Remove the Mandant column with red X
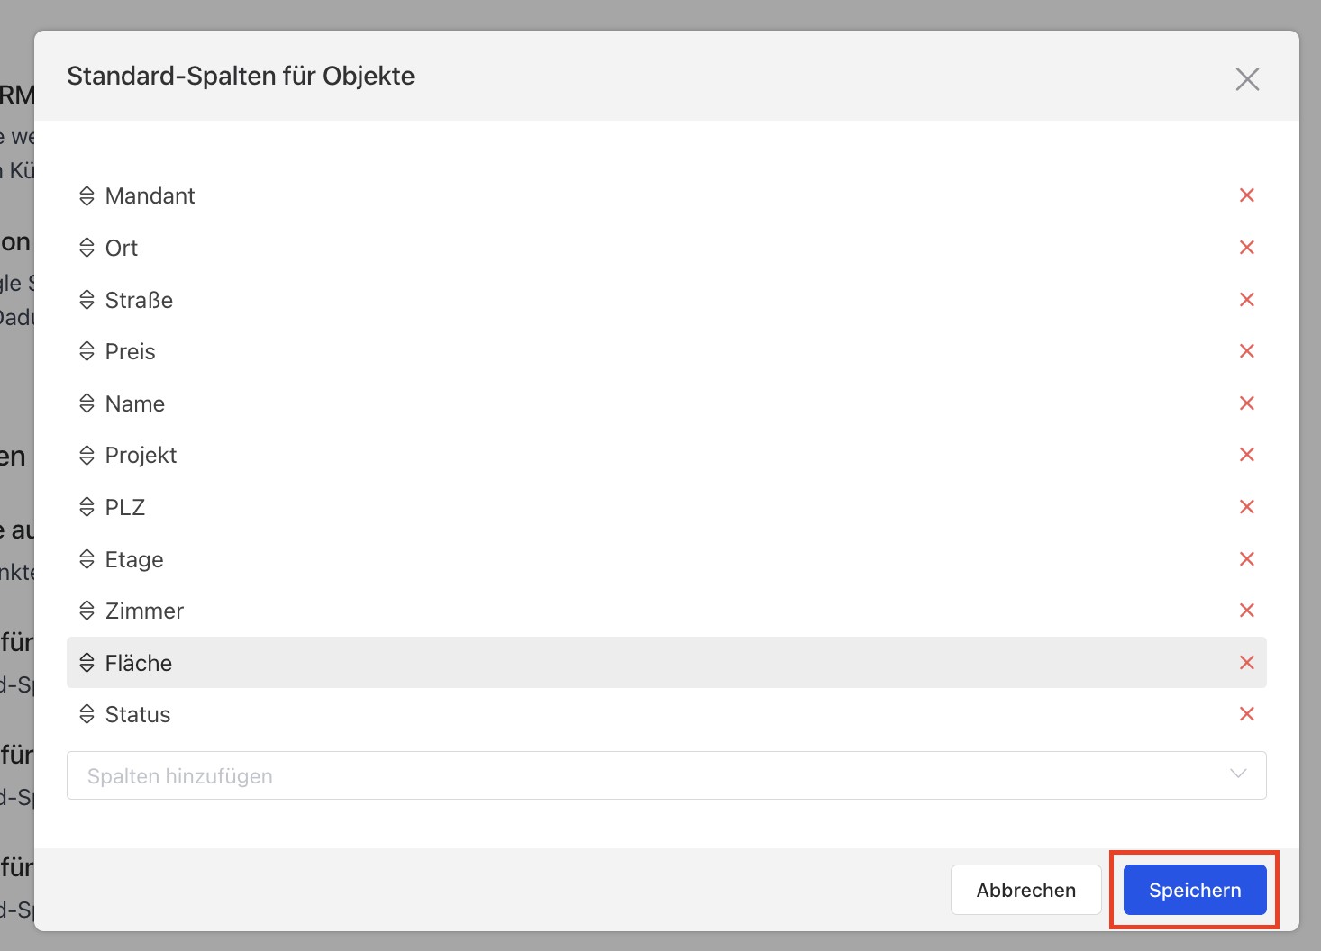Screen dimensions: 1321x951 pos(1247,195)
